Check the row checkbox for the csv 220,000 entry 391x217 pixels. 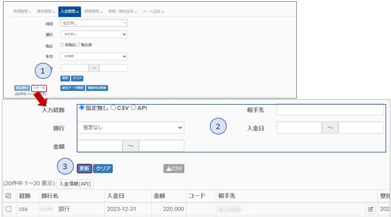(8, 209)
